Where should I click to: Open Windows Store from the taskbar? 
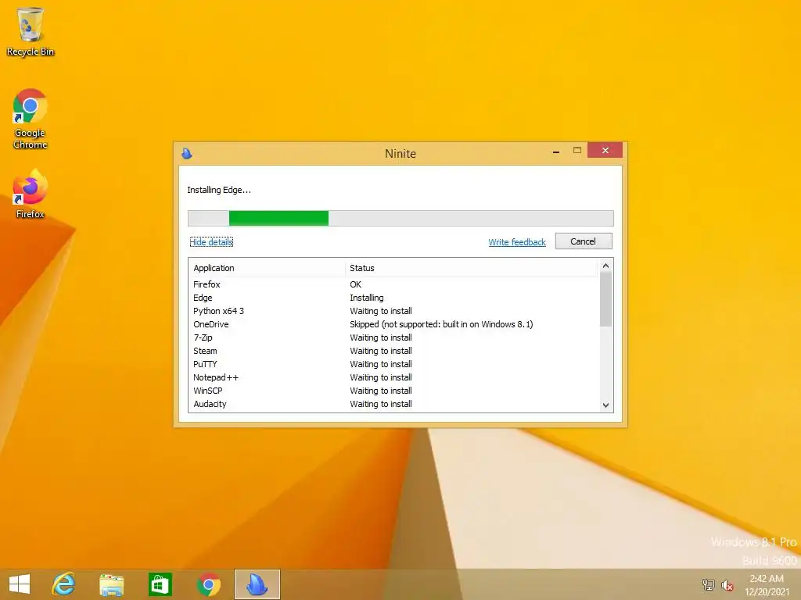coord(160,584)
